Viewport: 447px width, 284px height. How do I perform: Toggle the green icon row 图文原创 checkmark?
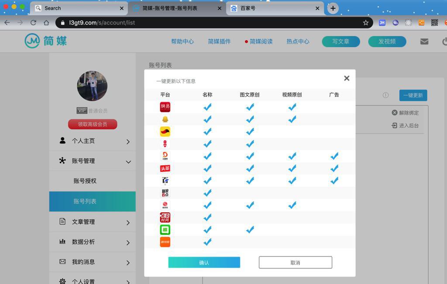click(250, 229)
